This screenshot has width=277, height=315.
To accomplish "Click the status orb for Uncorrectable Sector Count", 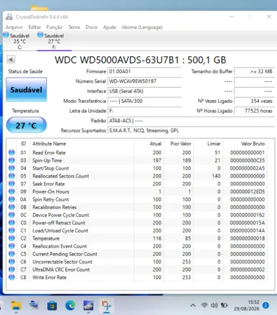I will [12, 261].
